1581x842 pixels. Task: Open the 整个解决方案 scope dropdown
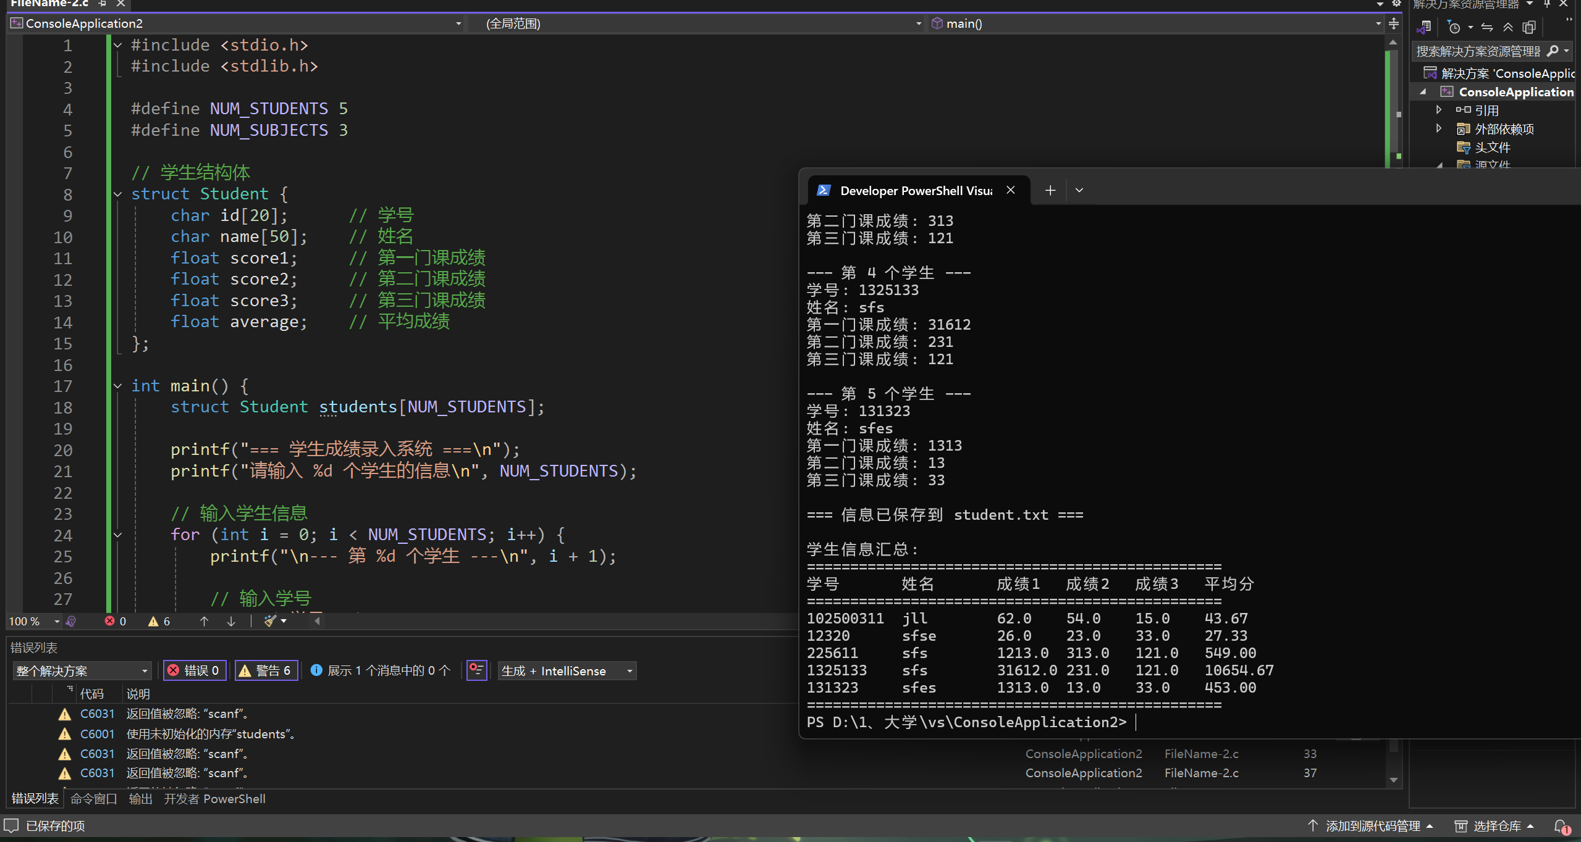click(x=82, y=671)
